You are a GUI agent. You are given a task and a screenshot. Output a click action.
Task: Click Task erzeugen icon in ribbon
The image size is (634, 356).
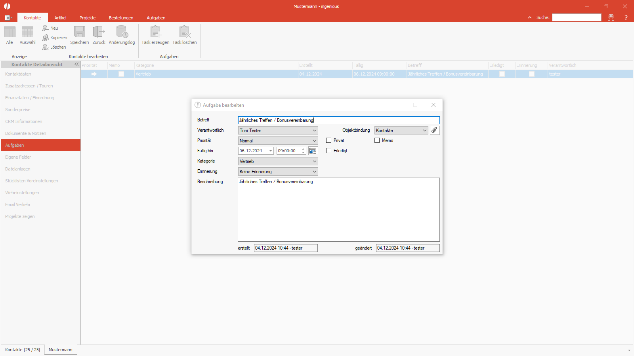tap(155, 32)
